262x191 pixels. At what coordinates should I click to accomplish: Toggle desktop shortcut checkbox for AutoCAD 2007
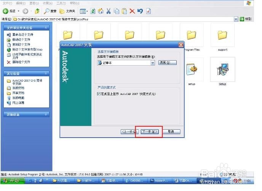99,94
